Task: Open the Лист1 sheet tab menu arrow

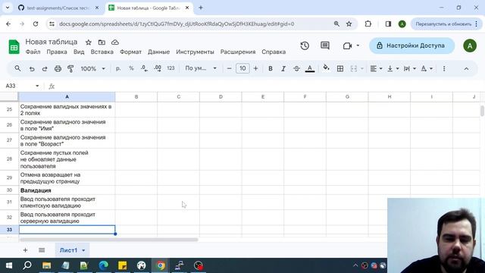Action: 83,250
